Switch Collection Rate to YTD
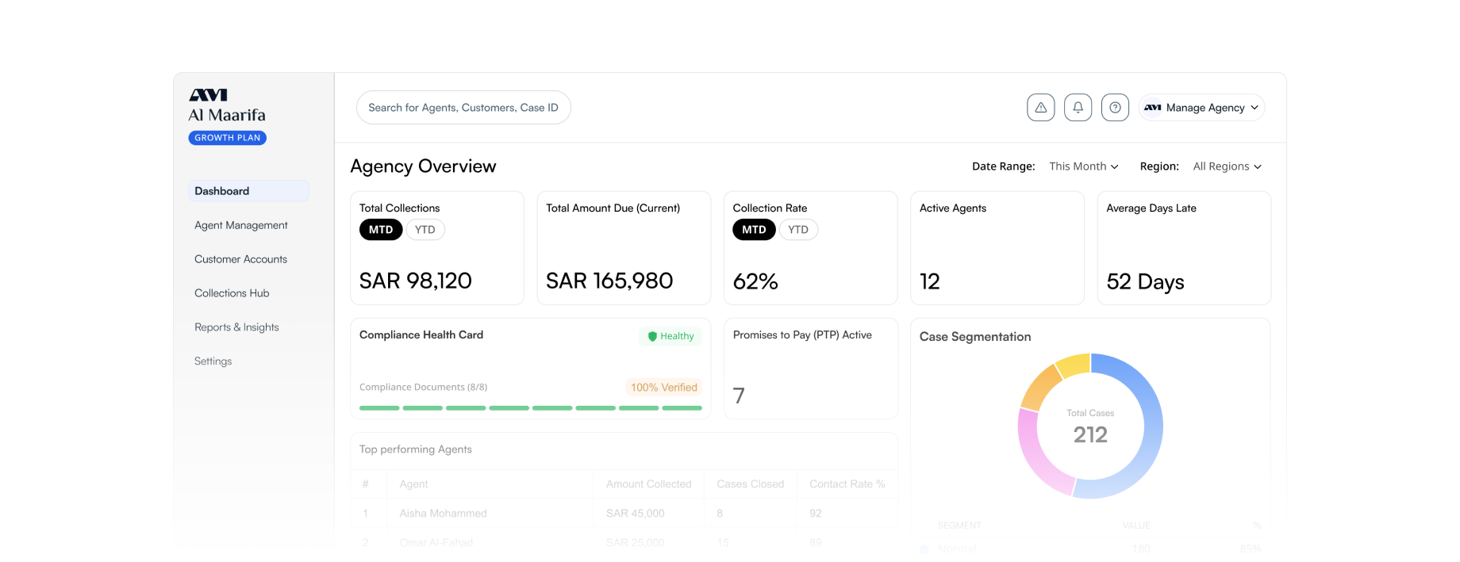This screenshot has width=1460, height=562. click(x=798, y=230)
